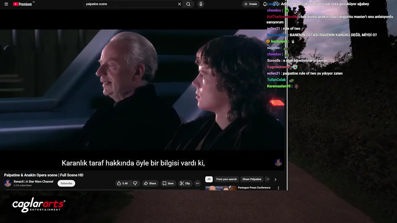Start voice search with the microphone

pyautogui.click(x=201, y=4)
